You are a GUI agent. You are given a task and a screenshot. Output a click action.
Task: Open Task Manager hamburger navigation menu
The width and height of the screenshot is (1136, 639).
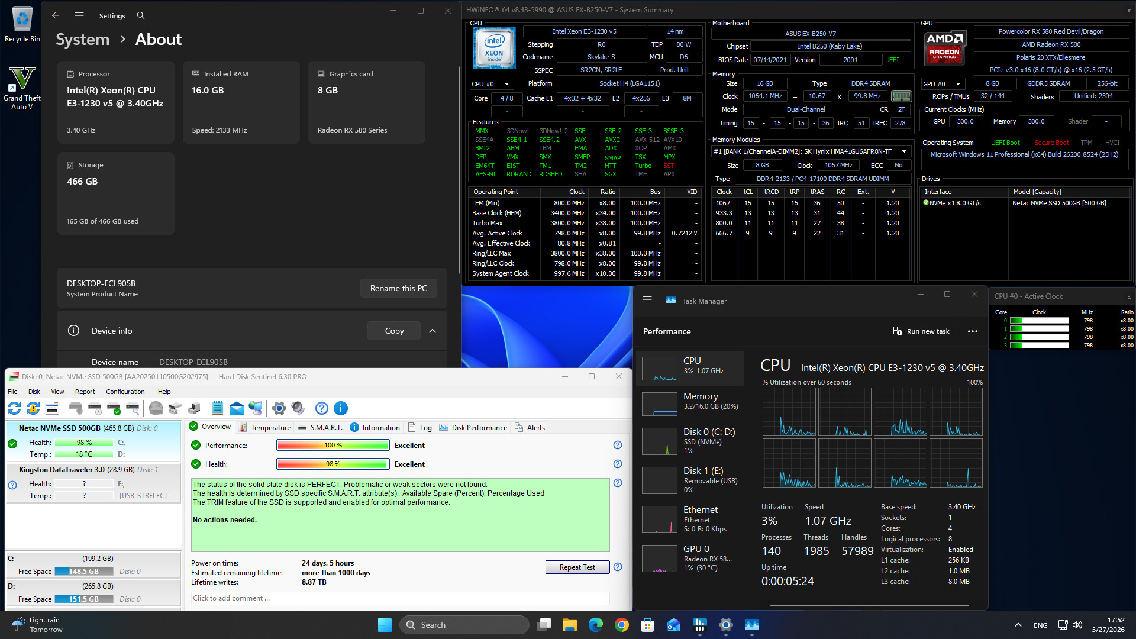[647, 300]
